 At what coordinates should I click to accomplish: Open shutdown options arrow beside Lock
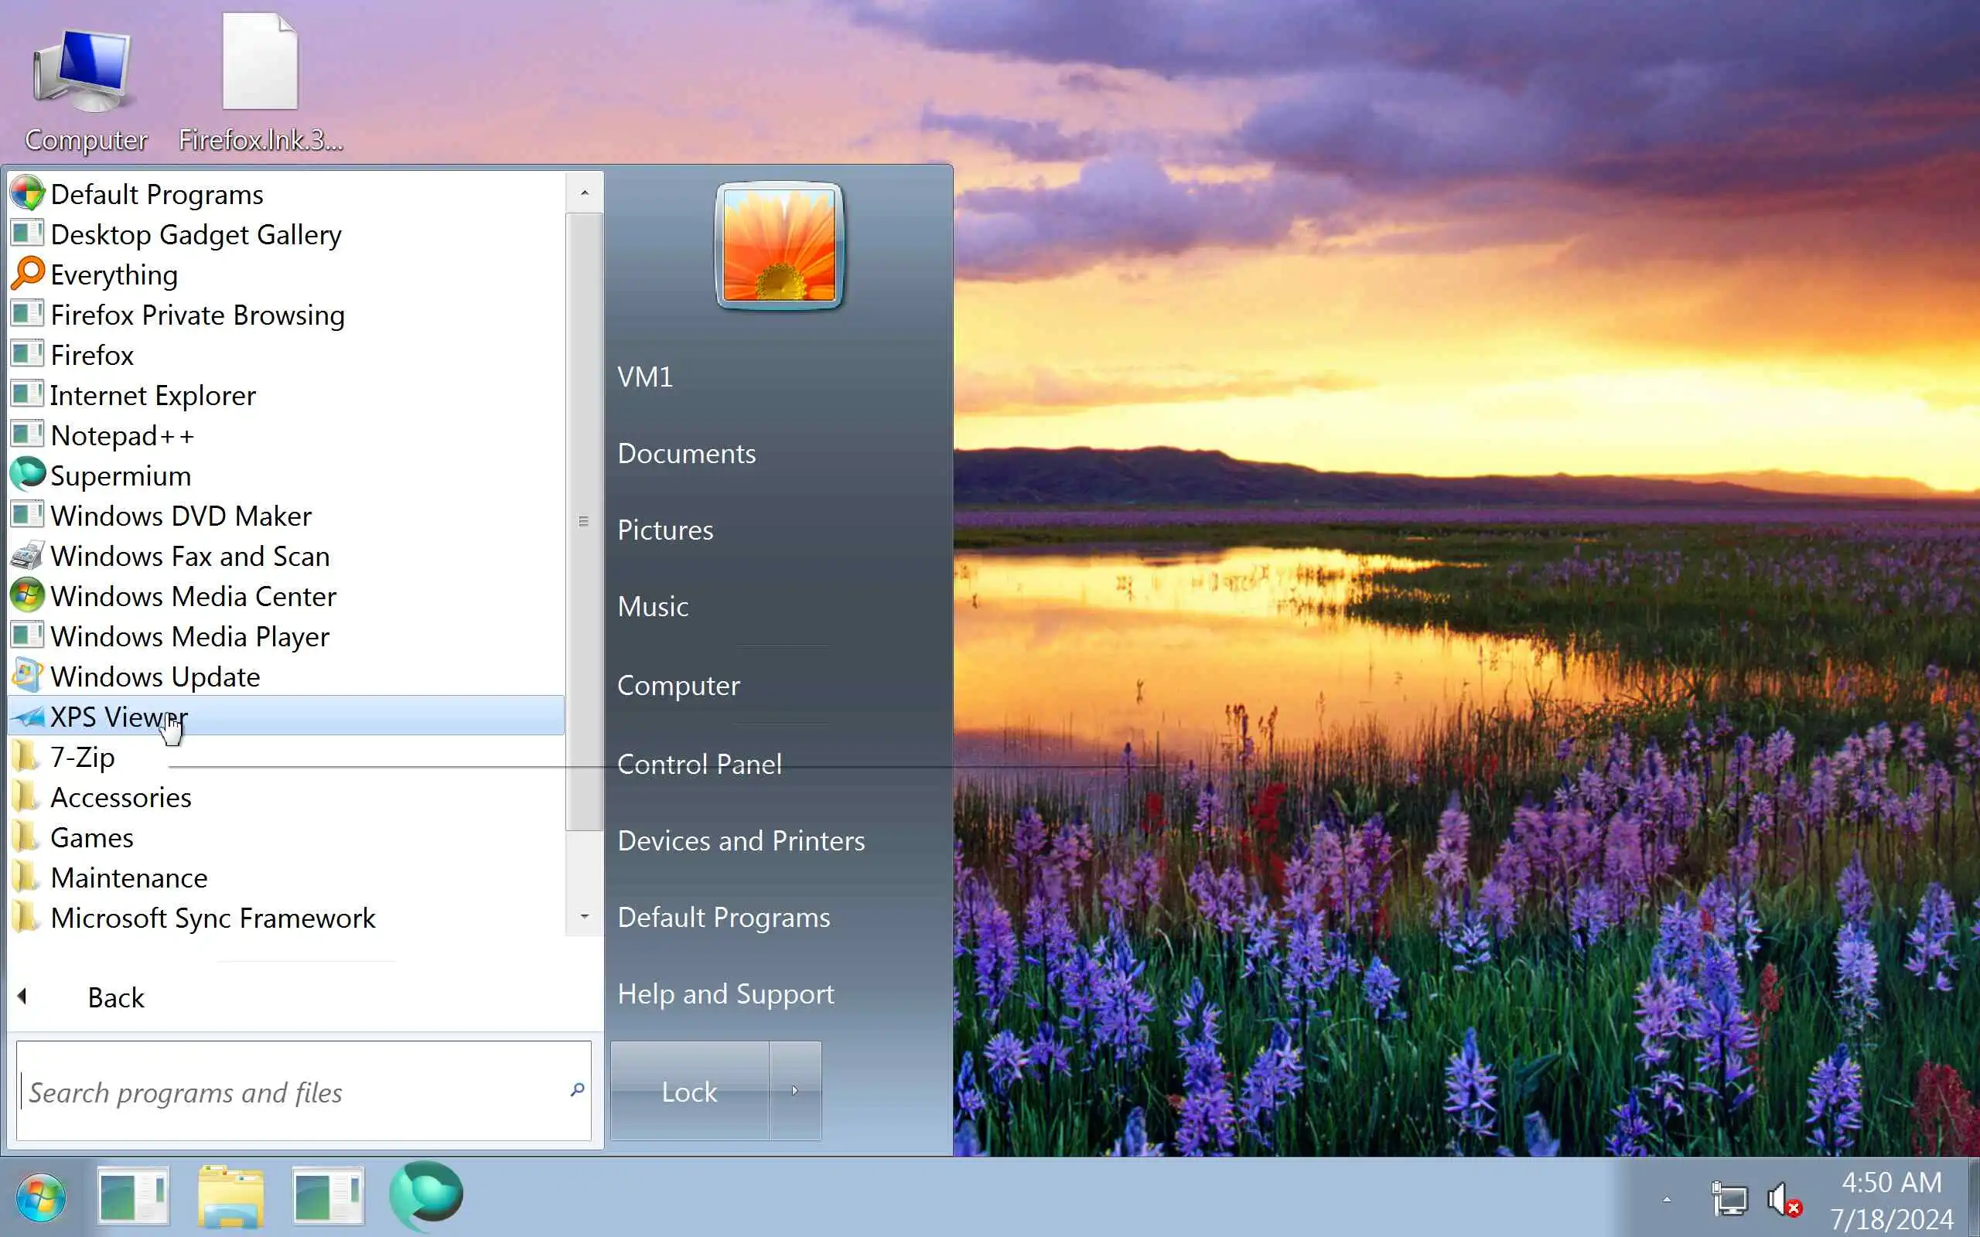[x=794, y=1091]
